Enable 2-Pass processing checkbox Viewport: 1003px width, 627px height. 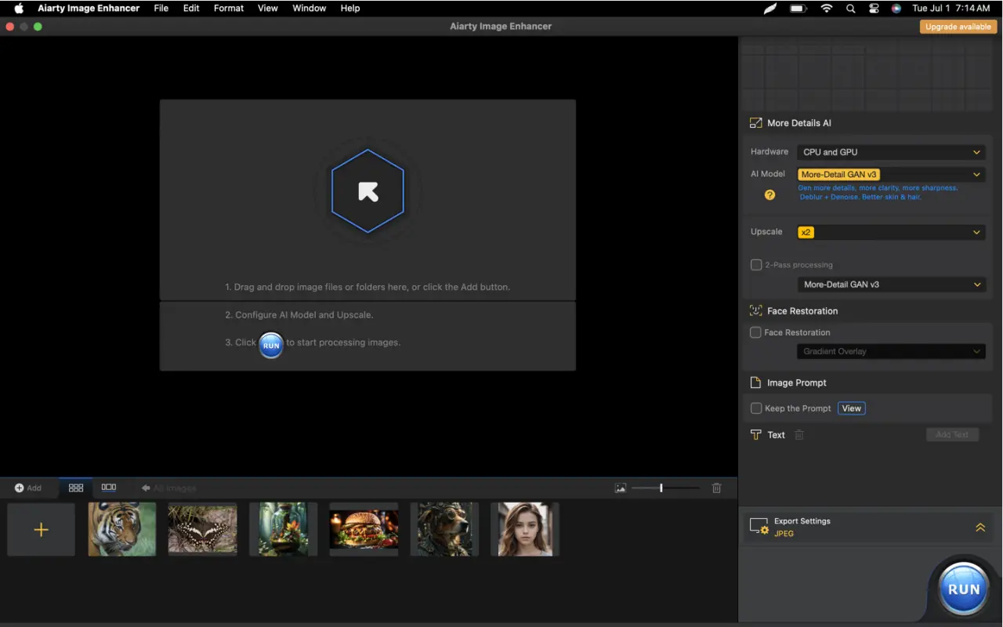(x=756, y=265)
